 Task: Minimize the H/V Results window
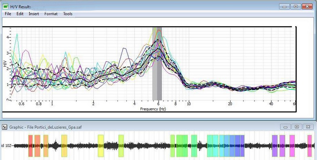click(x=284, y=6)
